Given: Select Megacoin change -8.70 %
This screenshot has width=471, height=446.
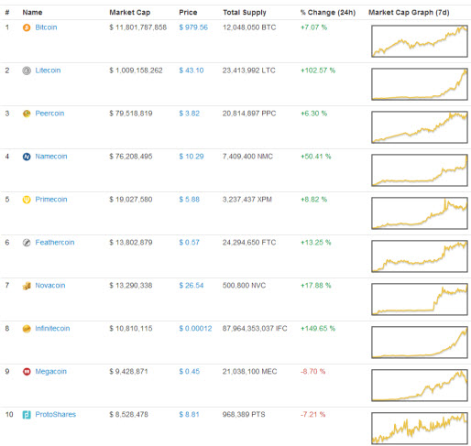Looking at the screenshot, I should pyautogui.click(x=313, y=372).
